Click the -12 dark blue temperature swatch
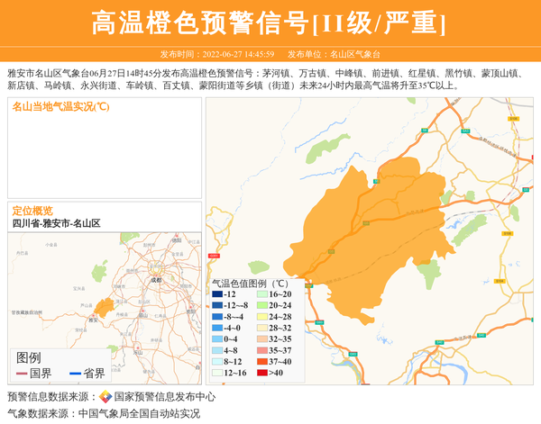 [x=217, y=294]
